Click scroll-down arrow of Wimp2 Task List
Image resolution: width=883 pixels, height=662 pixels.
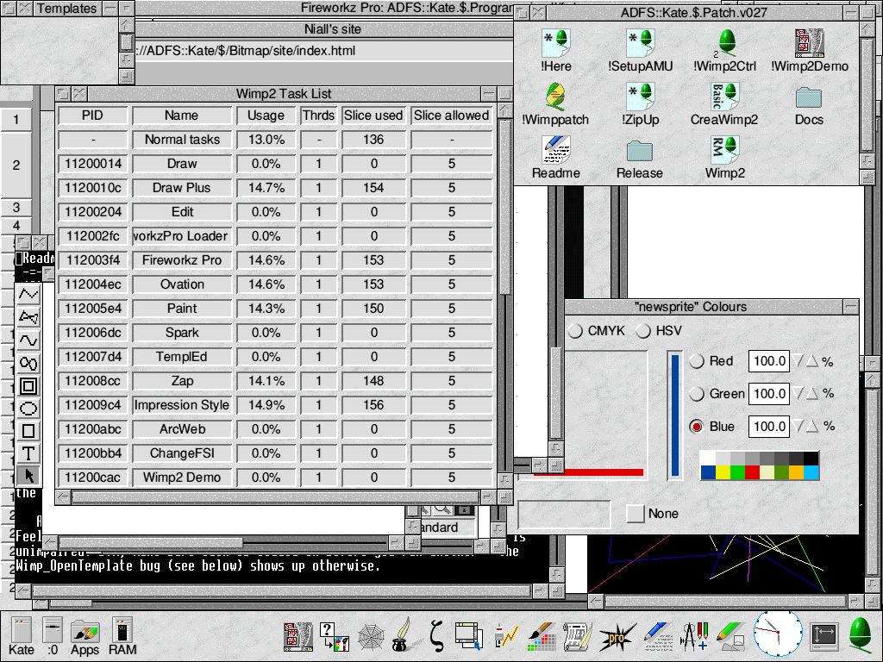[504, 480]
